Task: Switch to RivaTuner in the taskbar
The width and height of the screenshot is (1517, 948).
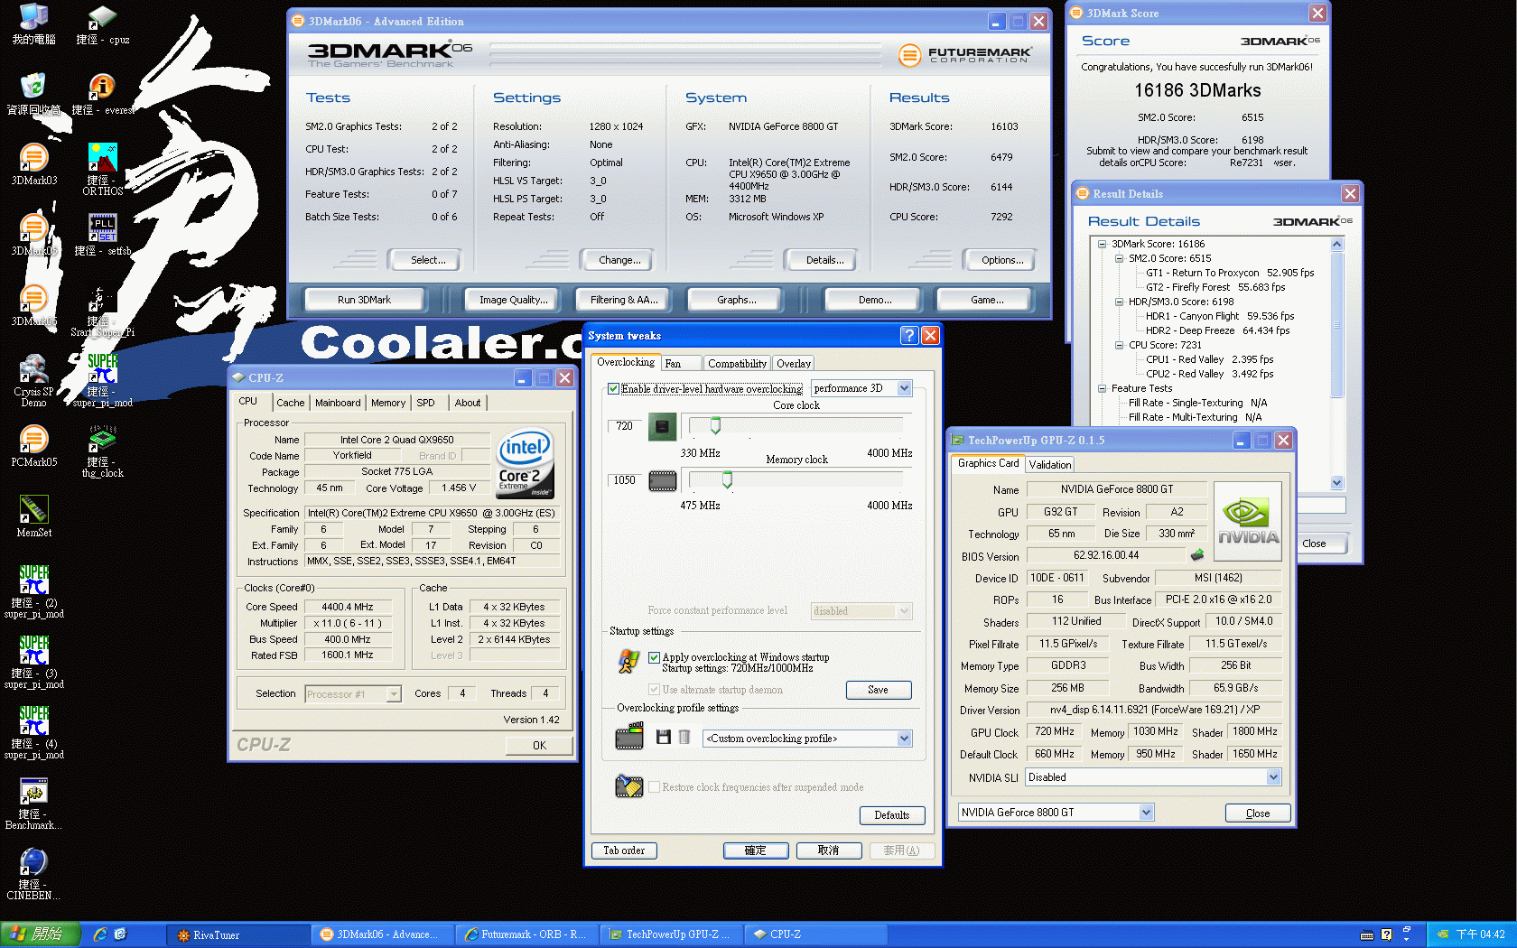Action: (238, 934)
